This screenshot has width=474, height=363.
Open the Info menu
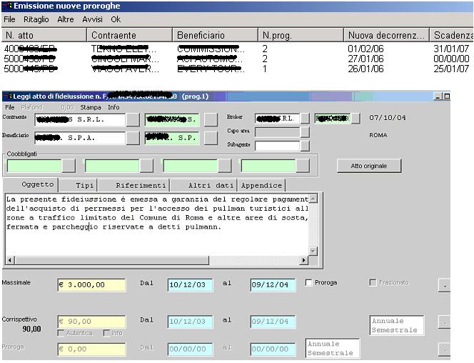(x=114, y=107)
